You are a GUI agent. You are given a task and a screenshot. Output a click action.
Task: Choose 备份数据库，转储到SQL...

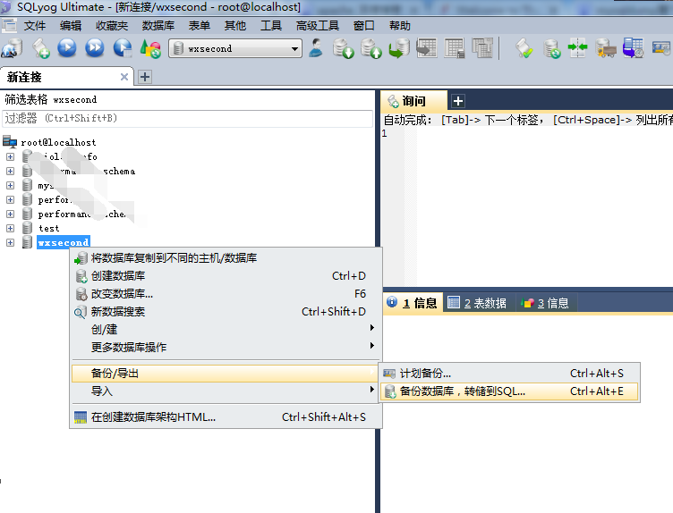[x=509, y=391]
